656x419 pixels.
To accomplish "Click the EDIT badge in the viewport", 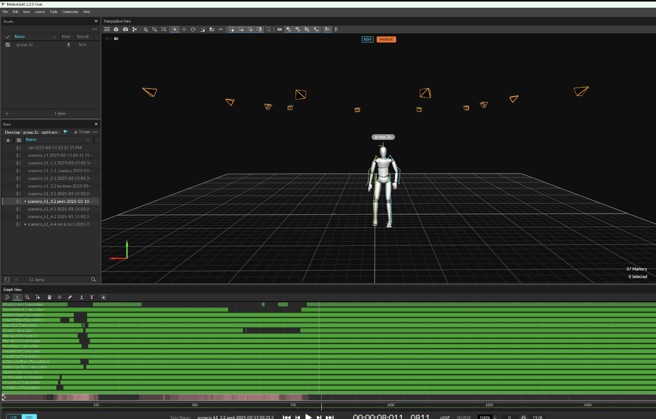I will [x=367, y=39].
